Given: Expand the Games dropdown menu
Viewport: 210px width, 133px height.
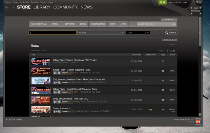Looking at the screenshot, I should pyautogui.click(x=56, y=24).
